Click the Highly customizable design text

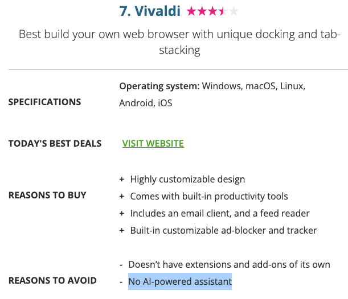pyautogui.click(x=187, y=180)
